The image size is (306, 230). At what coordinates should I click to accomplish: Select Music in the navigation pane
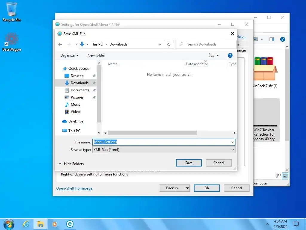[75, 105]
